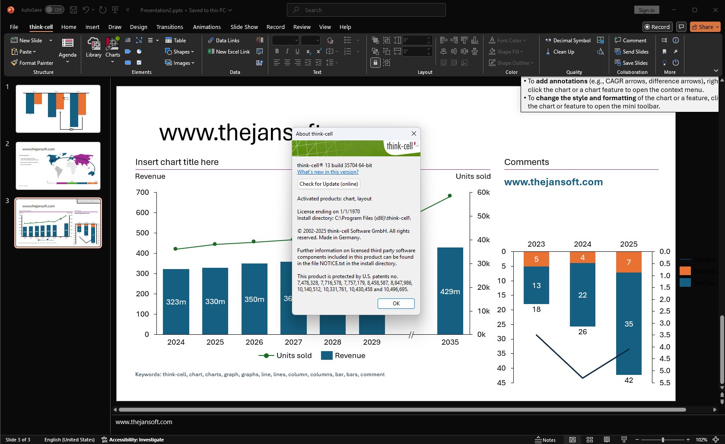The height and width of the screenshot is (444, 725).
Task: Toggle the lock position button
Action: [375, 63]
